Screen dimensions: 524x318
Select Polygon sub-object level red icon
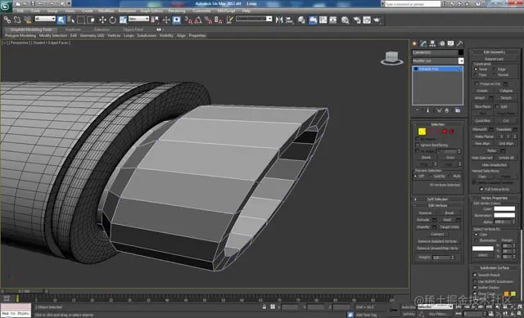pos(445,132)
